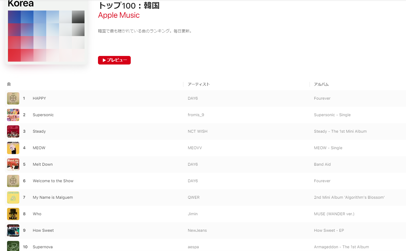
Task: Click the HAPPY album thumbnail
Action: 13,98
